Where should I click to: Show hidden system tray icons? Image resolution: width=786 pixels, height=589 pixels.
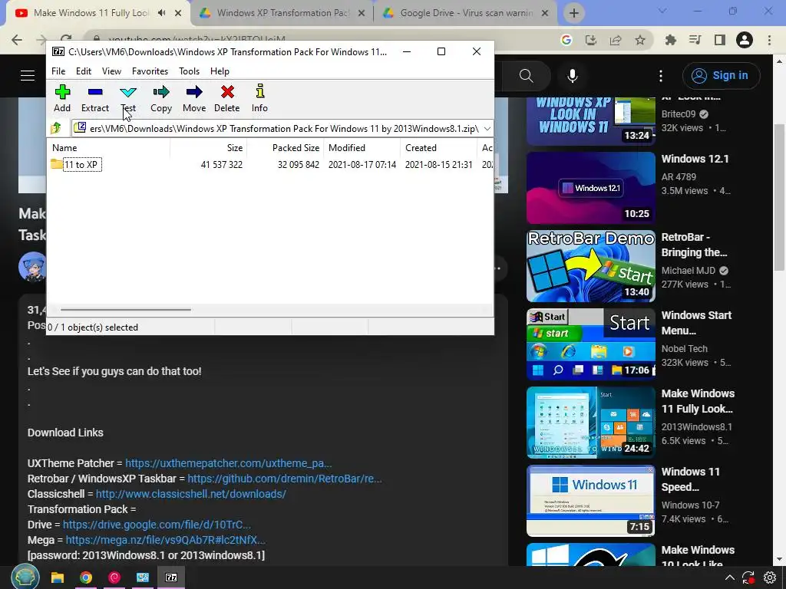[x=729, y=578]
